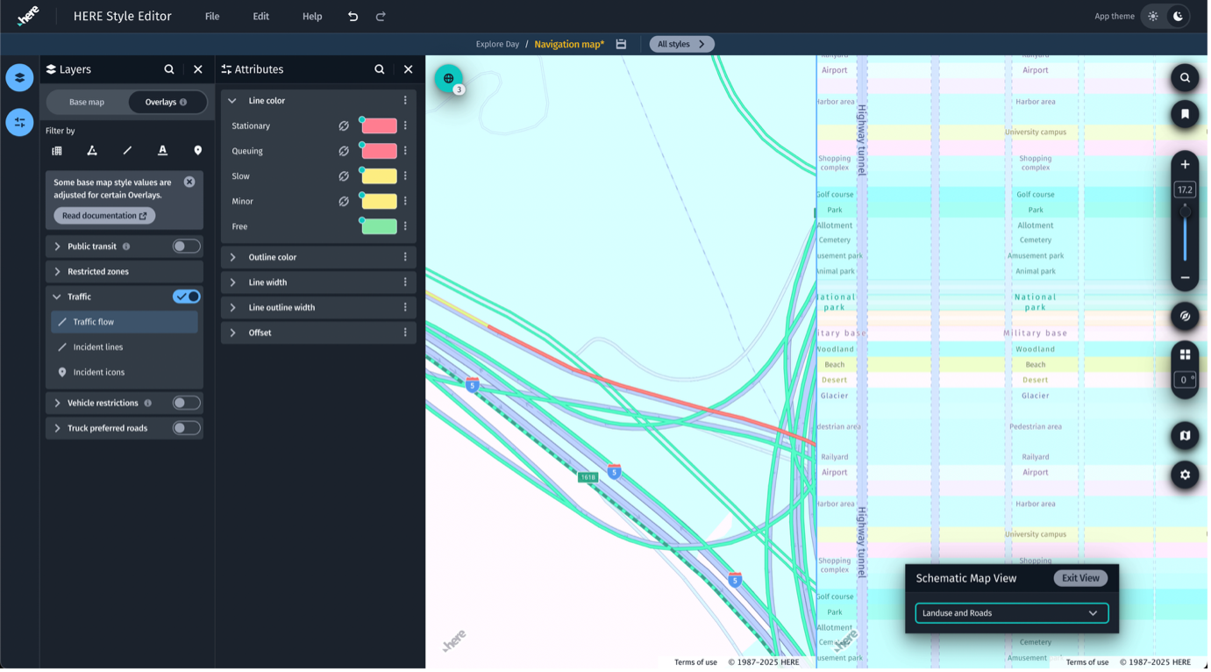The height and width of the screenshot is (672, 1211).
Task: Disable the Traffic overlay toggle
Action: [x=186, y=297]
